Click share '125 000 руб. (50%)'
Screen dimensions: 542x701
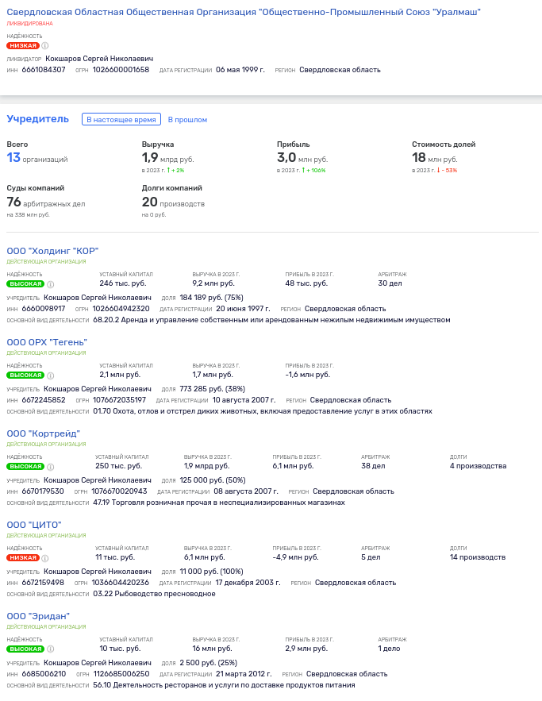pyautogui.click(x=212, y=480)
